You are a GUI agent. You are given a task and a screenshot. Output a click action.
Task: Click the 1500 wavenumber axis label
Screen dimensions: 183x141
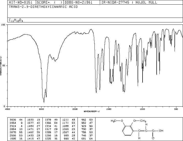click(x=109, y=109)
